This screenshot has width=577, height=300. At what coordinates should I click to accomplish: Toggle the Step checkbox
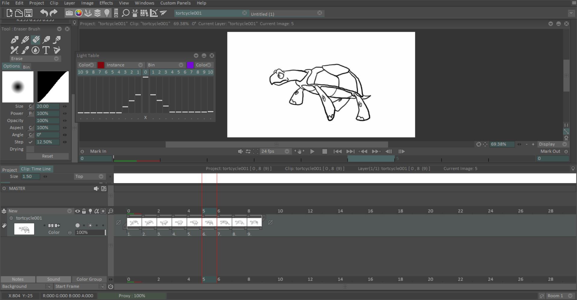click(x=30, y=142)
